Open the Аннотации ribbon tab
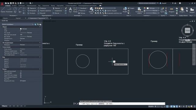196x110 pixels. (x=21, y=5)
